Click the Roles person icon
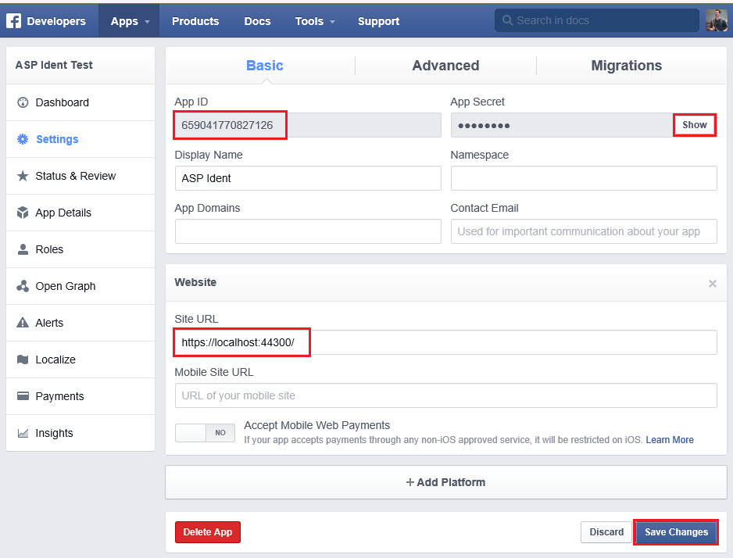 click(23, 249)
